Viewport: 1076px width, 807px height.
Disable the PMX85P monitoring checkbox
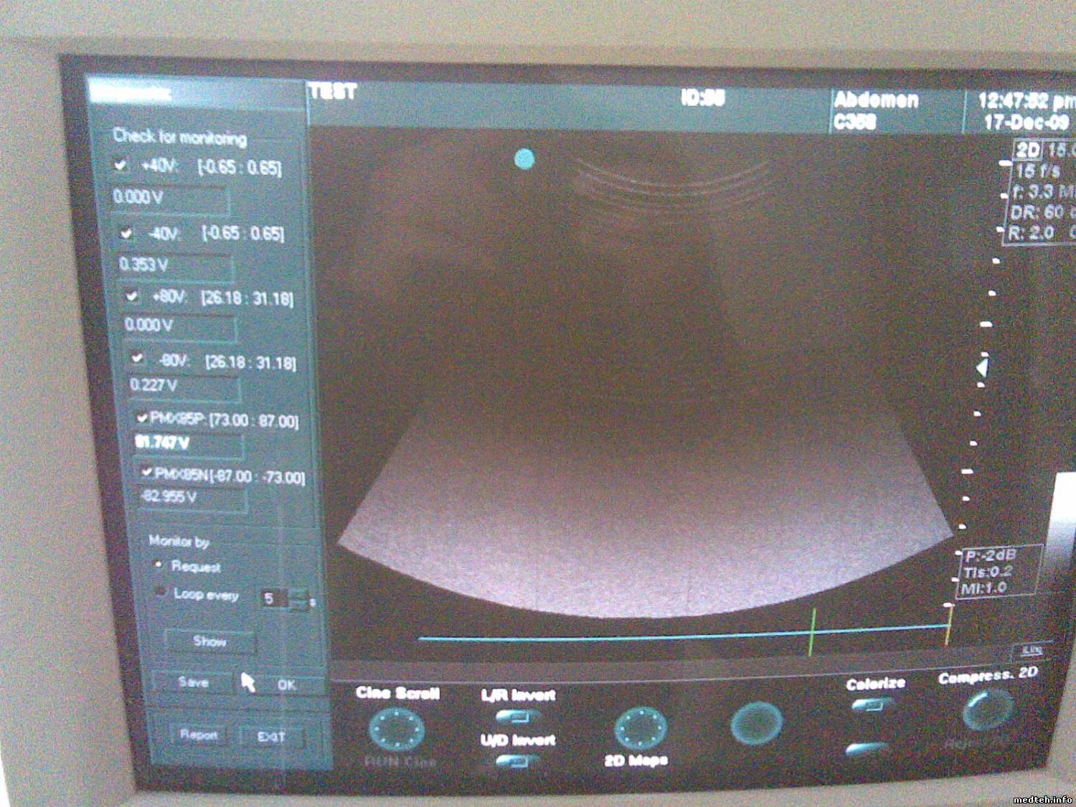(142, 417)
